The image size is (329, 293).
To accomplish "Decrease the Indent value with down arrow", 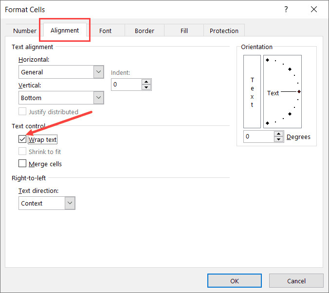I will [x=146, y=87].
